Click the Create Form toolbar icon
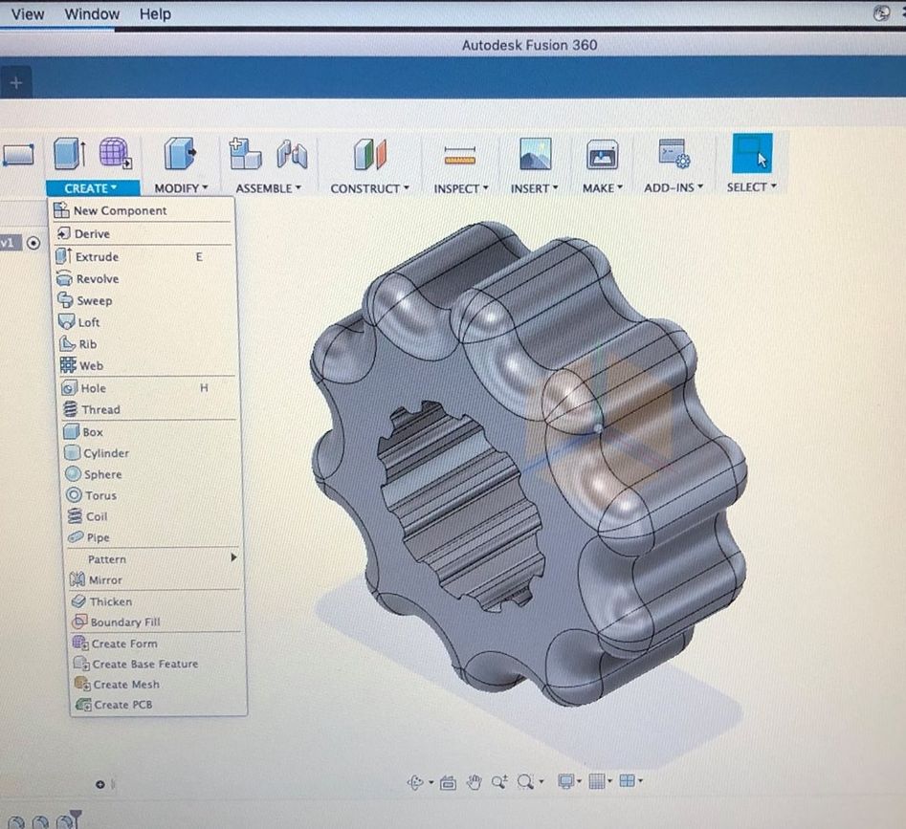 [114, 154]
